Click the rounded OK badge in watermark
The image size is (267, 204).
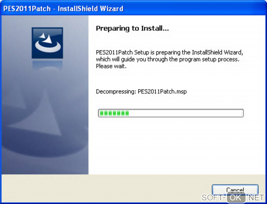[236, 197]
